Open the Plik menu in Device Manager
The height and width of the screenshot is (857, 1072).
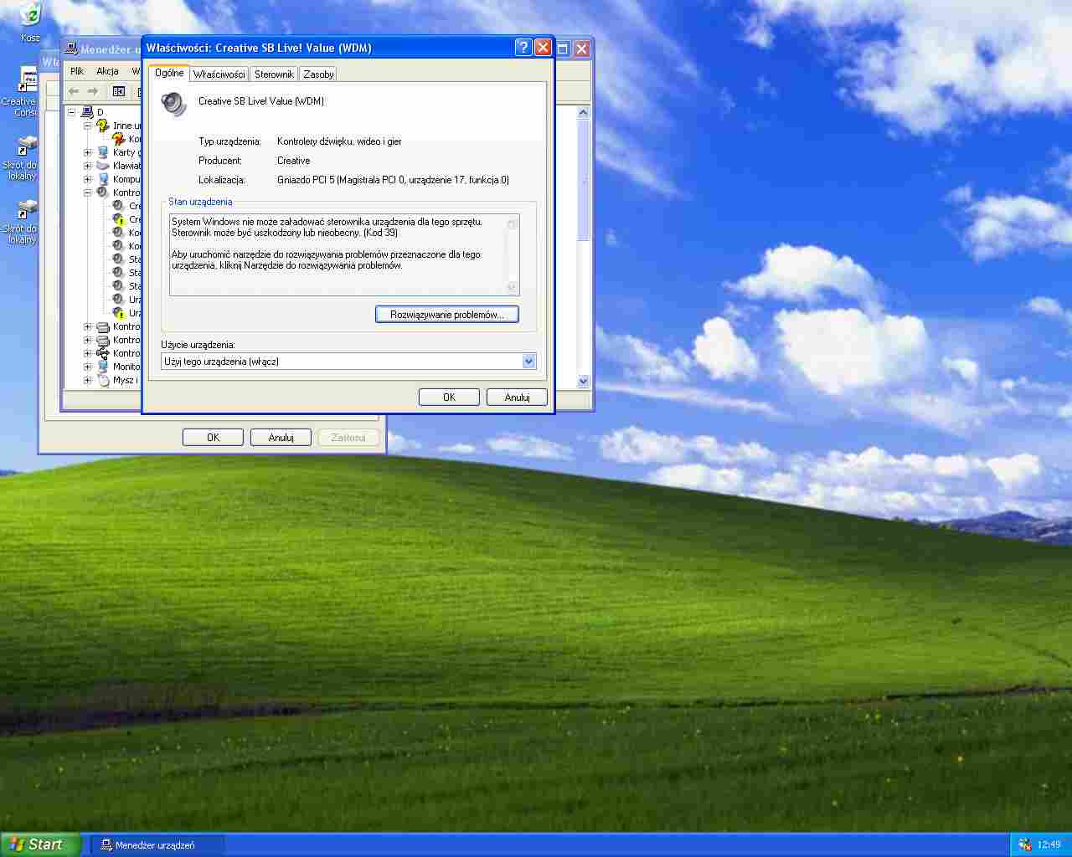click(77, 71)
